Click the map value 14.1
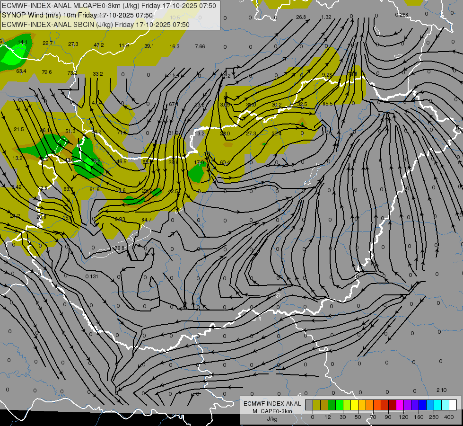This screenshot has height=426, width=463. pos(22,42)
